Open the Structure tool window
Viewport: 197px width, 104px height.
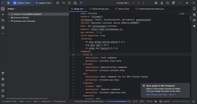click(x=3, y=28)
